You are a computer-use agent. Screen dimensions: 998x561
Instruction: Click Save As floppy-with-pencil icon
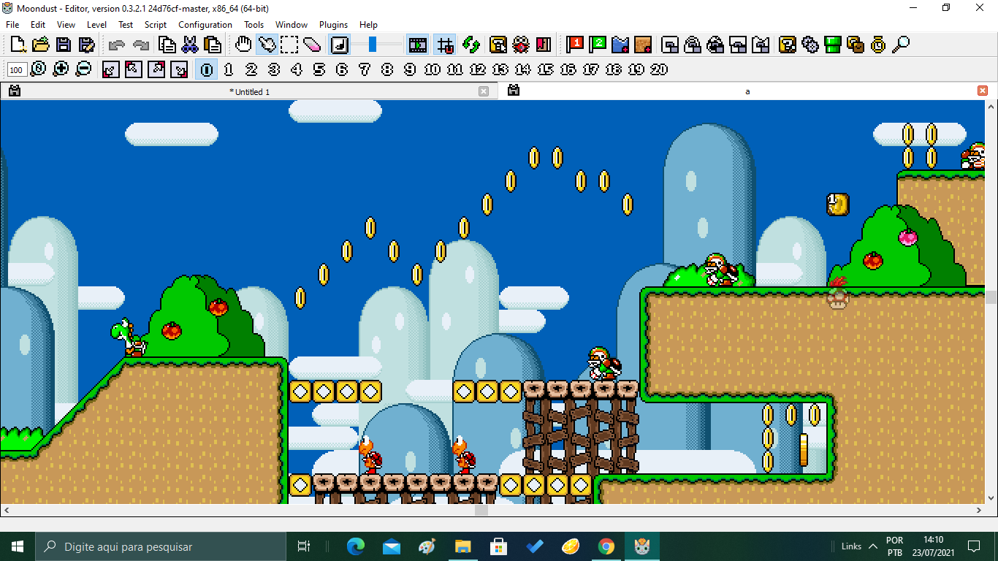(x=86, y=45)
